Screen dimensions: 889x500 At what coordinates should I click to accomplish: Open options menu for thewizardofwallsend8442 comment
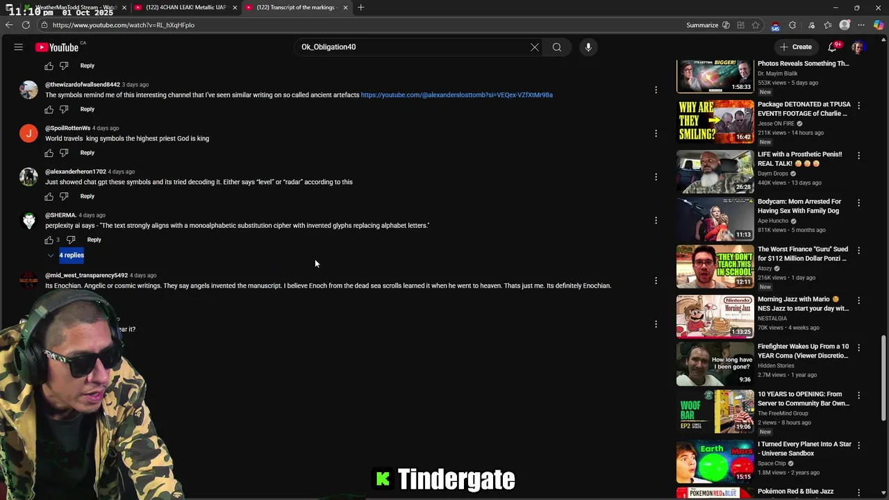click(x=656, y=90)
